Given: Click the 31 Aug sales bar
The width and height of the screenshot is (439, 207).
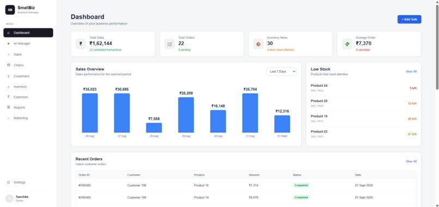Looking at the screenshot, I should [250, 113].
